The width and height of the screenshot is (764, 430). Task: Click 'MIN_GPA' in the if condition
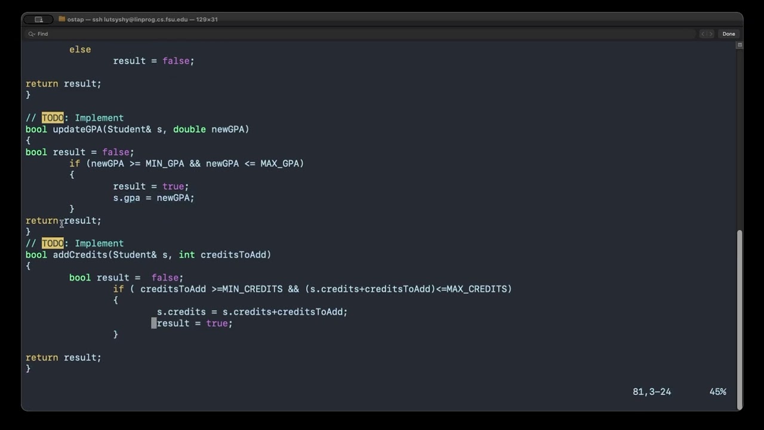point(165,163)
